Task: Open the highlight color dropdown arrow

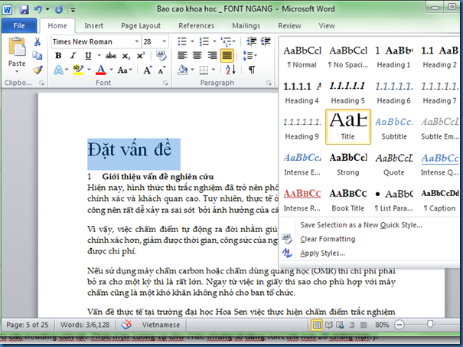Action: [89, 70]
